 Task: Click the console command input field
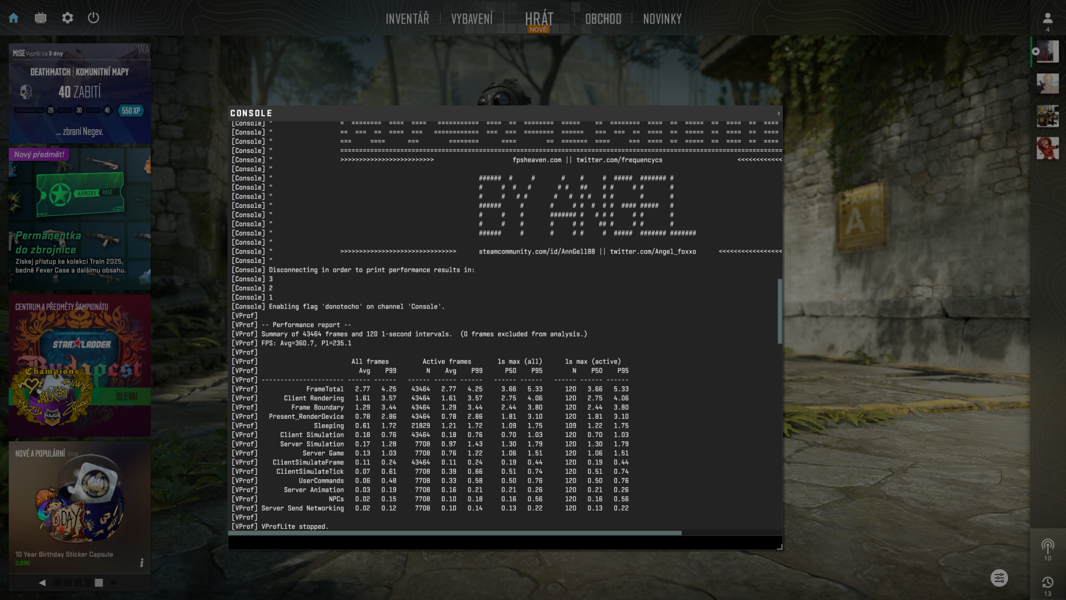[503, 543]
